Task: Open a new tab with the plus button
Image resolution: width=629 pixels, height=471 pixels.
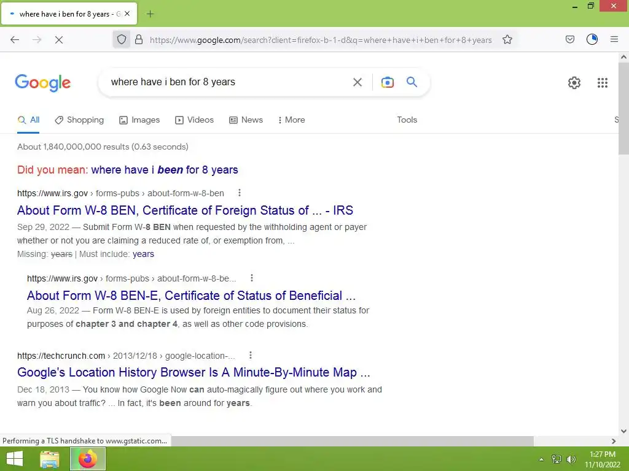Action: point(150,14)
